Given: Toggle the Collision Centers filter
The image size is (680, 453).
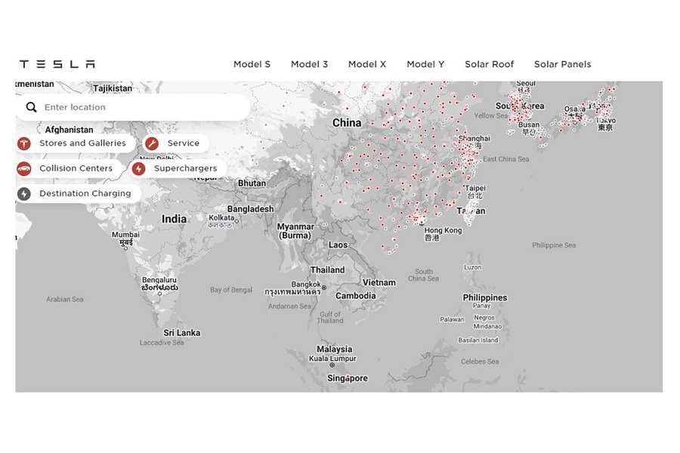Looking at the screenshot, I should 70,168.
